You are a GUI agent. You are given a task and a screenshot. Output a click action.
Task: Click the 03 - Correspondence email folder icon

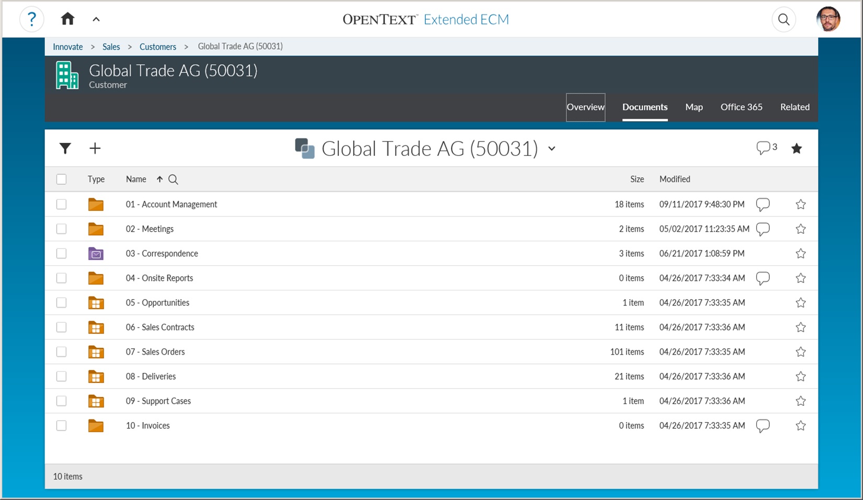tap(96, 254)
